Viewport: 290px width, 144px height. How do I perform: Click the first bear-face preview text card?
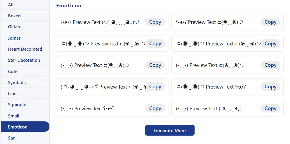112,22
